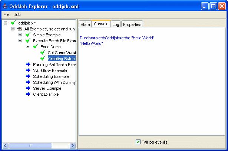Toggle the Tail log events checkbox

[x=138, y=142]
